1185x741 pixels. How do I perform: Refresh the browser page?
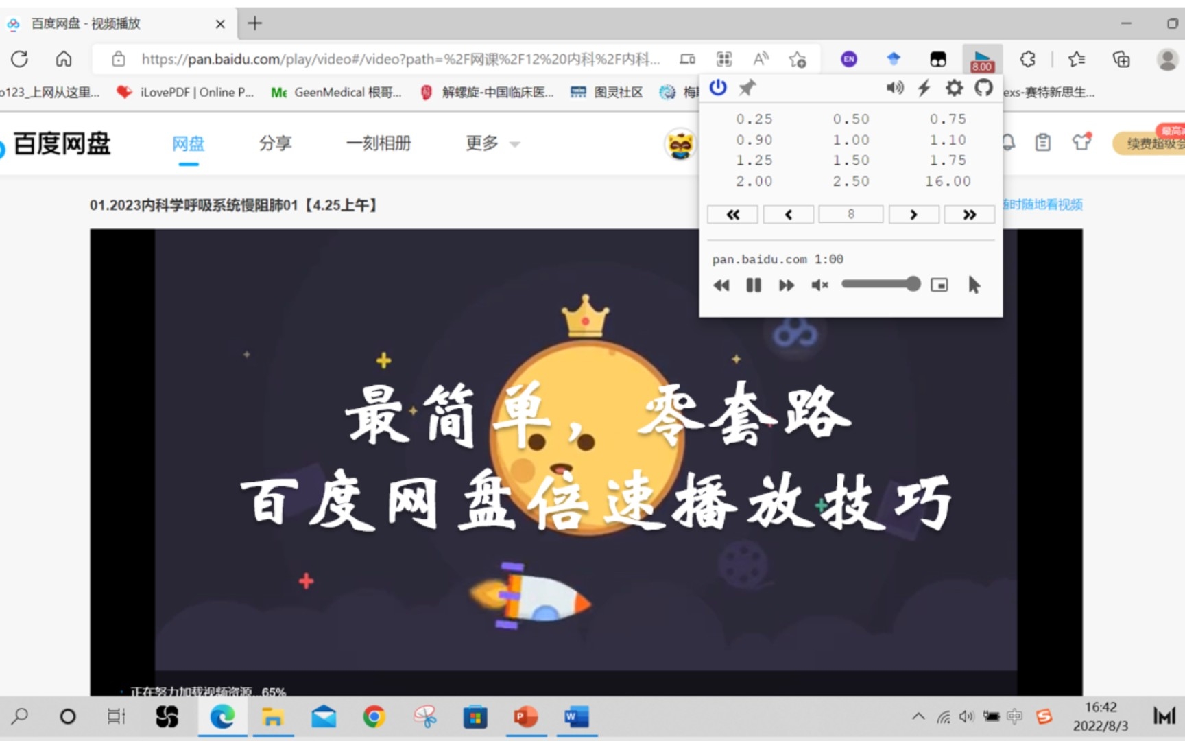[19, 60]
